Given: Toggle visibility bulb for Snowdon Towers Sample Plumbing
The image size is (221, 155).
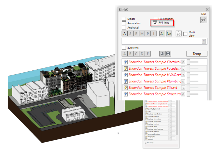Looking at the screenshot, I should (125, 81).
